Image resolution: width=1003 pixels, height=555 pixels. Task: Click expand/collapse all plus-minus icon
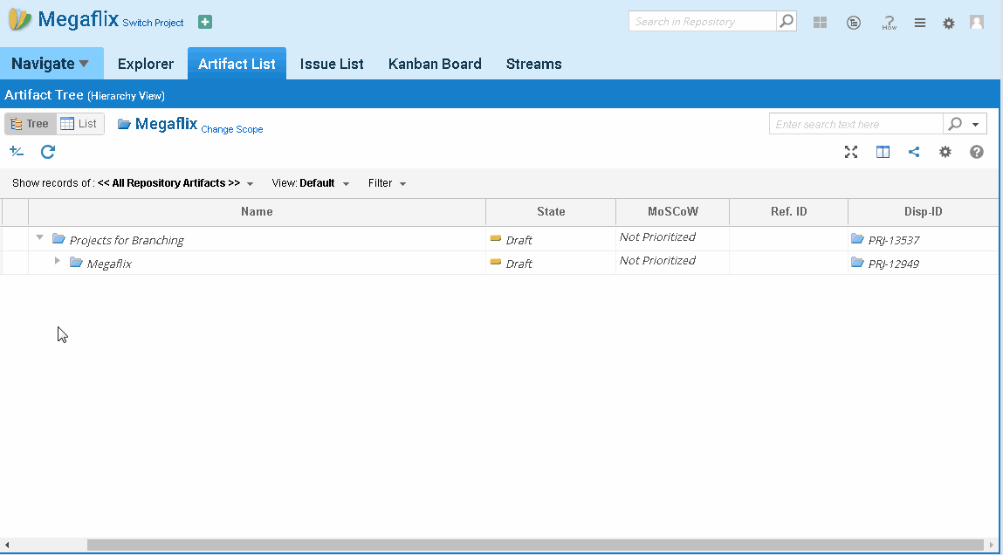pos(17,152)
